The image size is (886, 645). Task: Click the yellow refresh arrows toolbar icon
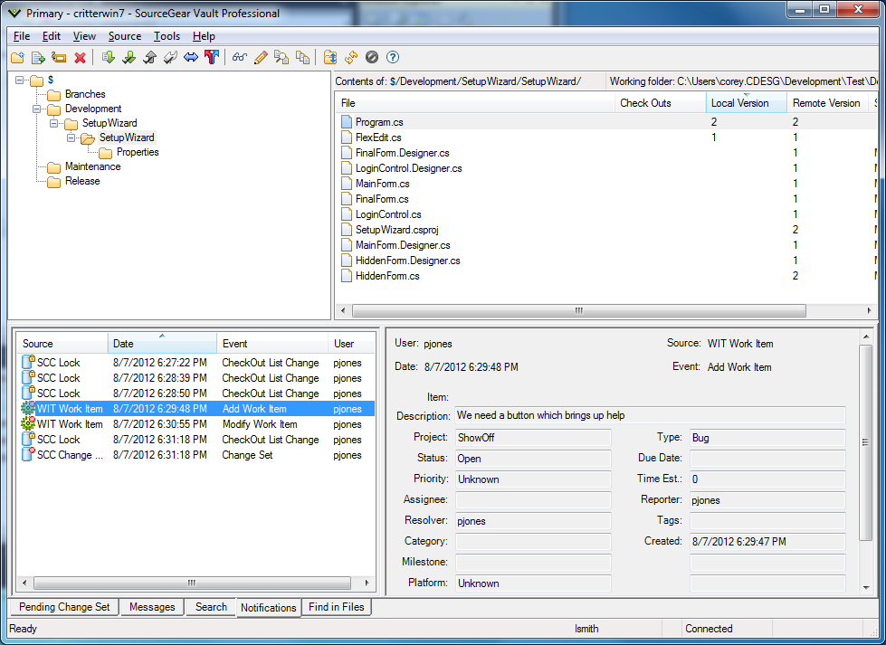[x=351, y=58]
